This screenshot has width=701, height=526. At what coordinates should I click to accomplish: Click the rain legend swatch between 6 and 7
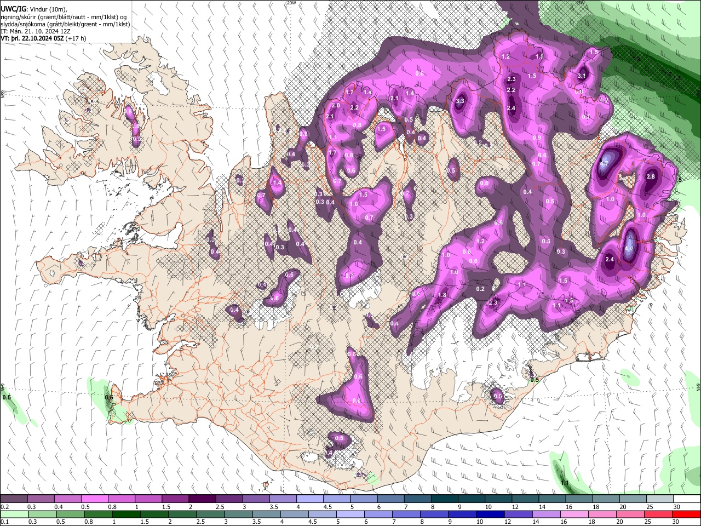tap(377, 514)
